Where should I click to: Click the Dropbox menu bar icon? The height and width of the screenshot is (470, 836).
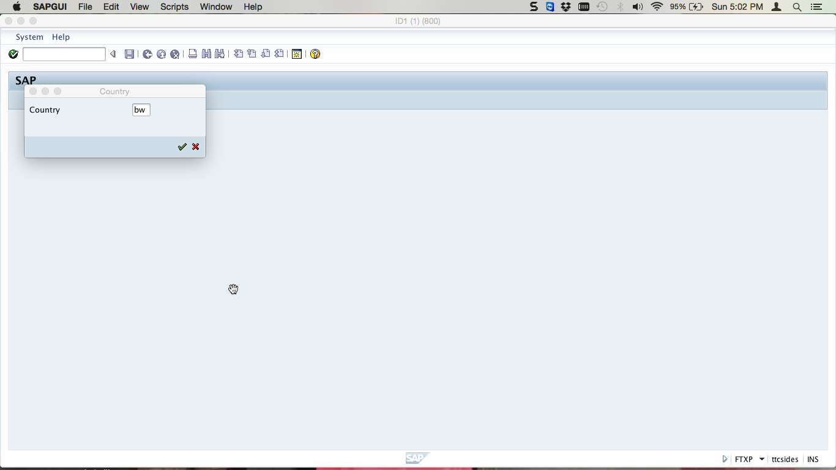[x=566, y=7]
